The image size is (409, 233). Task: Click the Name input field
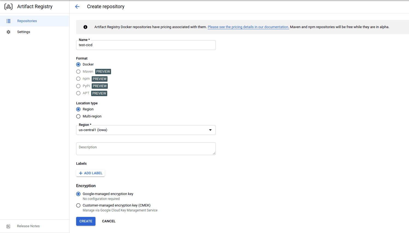(x=146, y=45)
